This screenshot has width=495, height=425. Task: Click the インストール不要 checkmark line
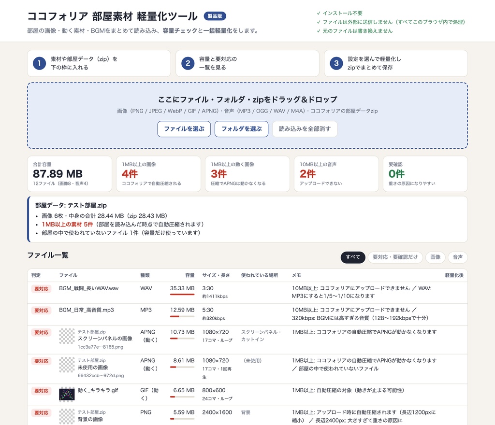click(340, 13)
